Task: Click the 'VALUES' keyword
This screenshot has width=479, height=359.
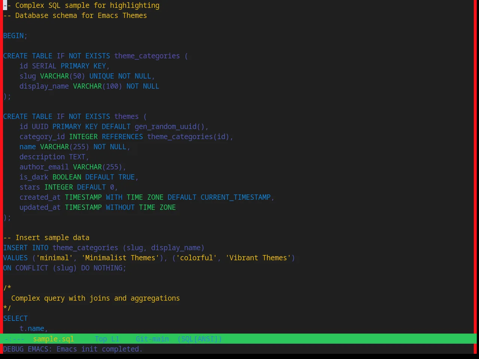Action: click(x=15, y=258)
